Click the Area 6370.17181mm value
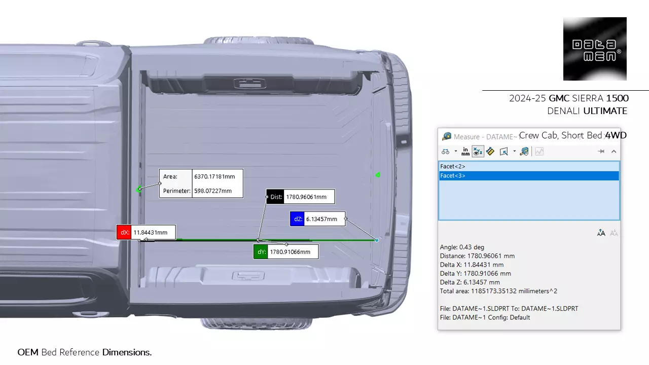 (214, 176)
